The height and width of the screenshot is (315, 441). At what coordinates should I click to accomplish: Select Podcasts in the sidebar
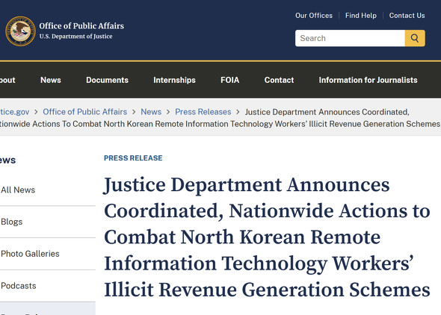(x=19, y=286)
